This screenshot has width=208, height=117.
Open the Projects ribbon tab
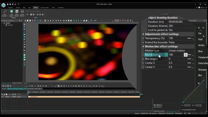pyautogui.click(x=10, y=7)
